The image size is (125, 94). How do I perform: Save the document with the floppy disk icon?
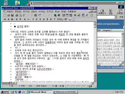12,15
